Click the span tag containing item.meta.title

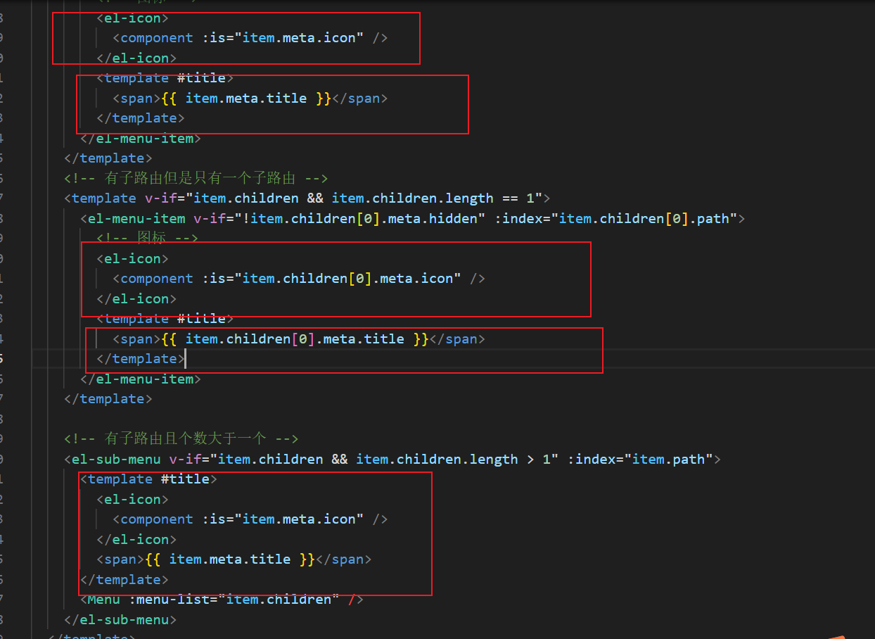pos(136,98)
